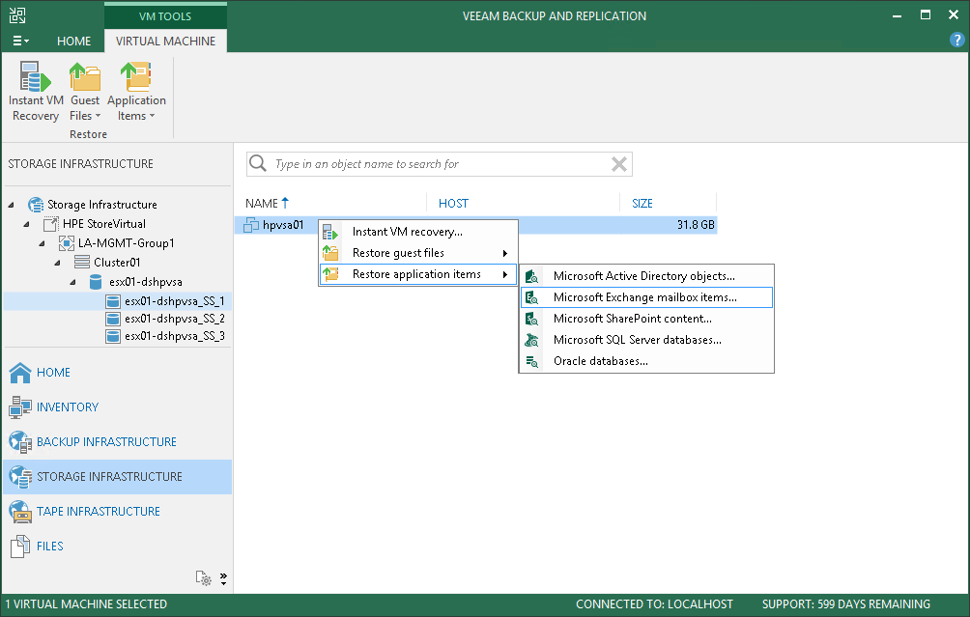Click the SQL Server databases menu icon

click(x=531, y=340)
